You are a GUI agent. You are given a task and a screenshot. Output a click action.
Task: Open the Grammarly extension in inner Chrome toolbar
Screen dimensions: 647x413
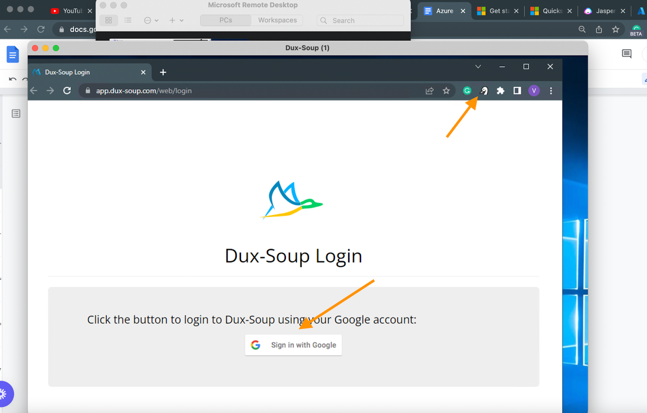tap(467, 91)
